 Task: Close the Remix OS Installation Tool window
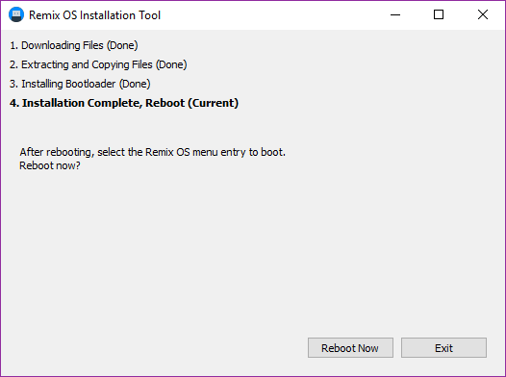coord(483,14)
